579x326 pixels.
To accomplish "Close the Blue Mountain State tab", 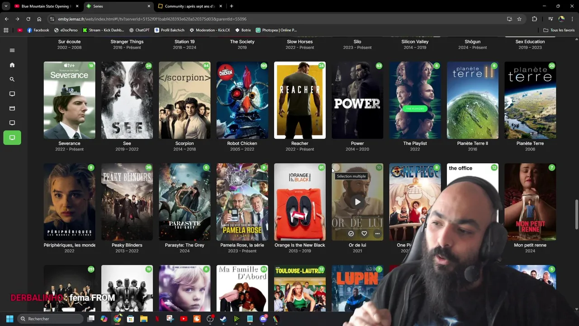I will pyautogui.click(x=77, y=6).
